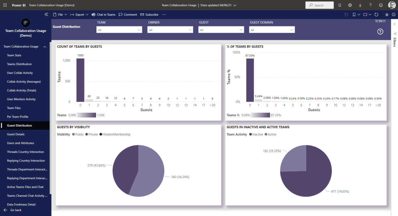Click the Teams count gradient bar
The image size is (398, 216).
(87, 115)
